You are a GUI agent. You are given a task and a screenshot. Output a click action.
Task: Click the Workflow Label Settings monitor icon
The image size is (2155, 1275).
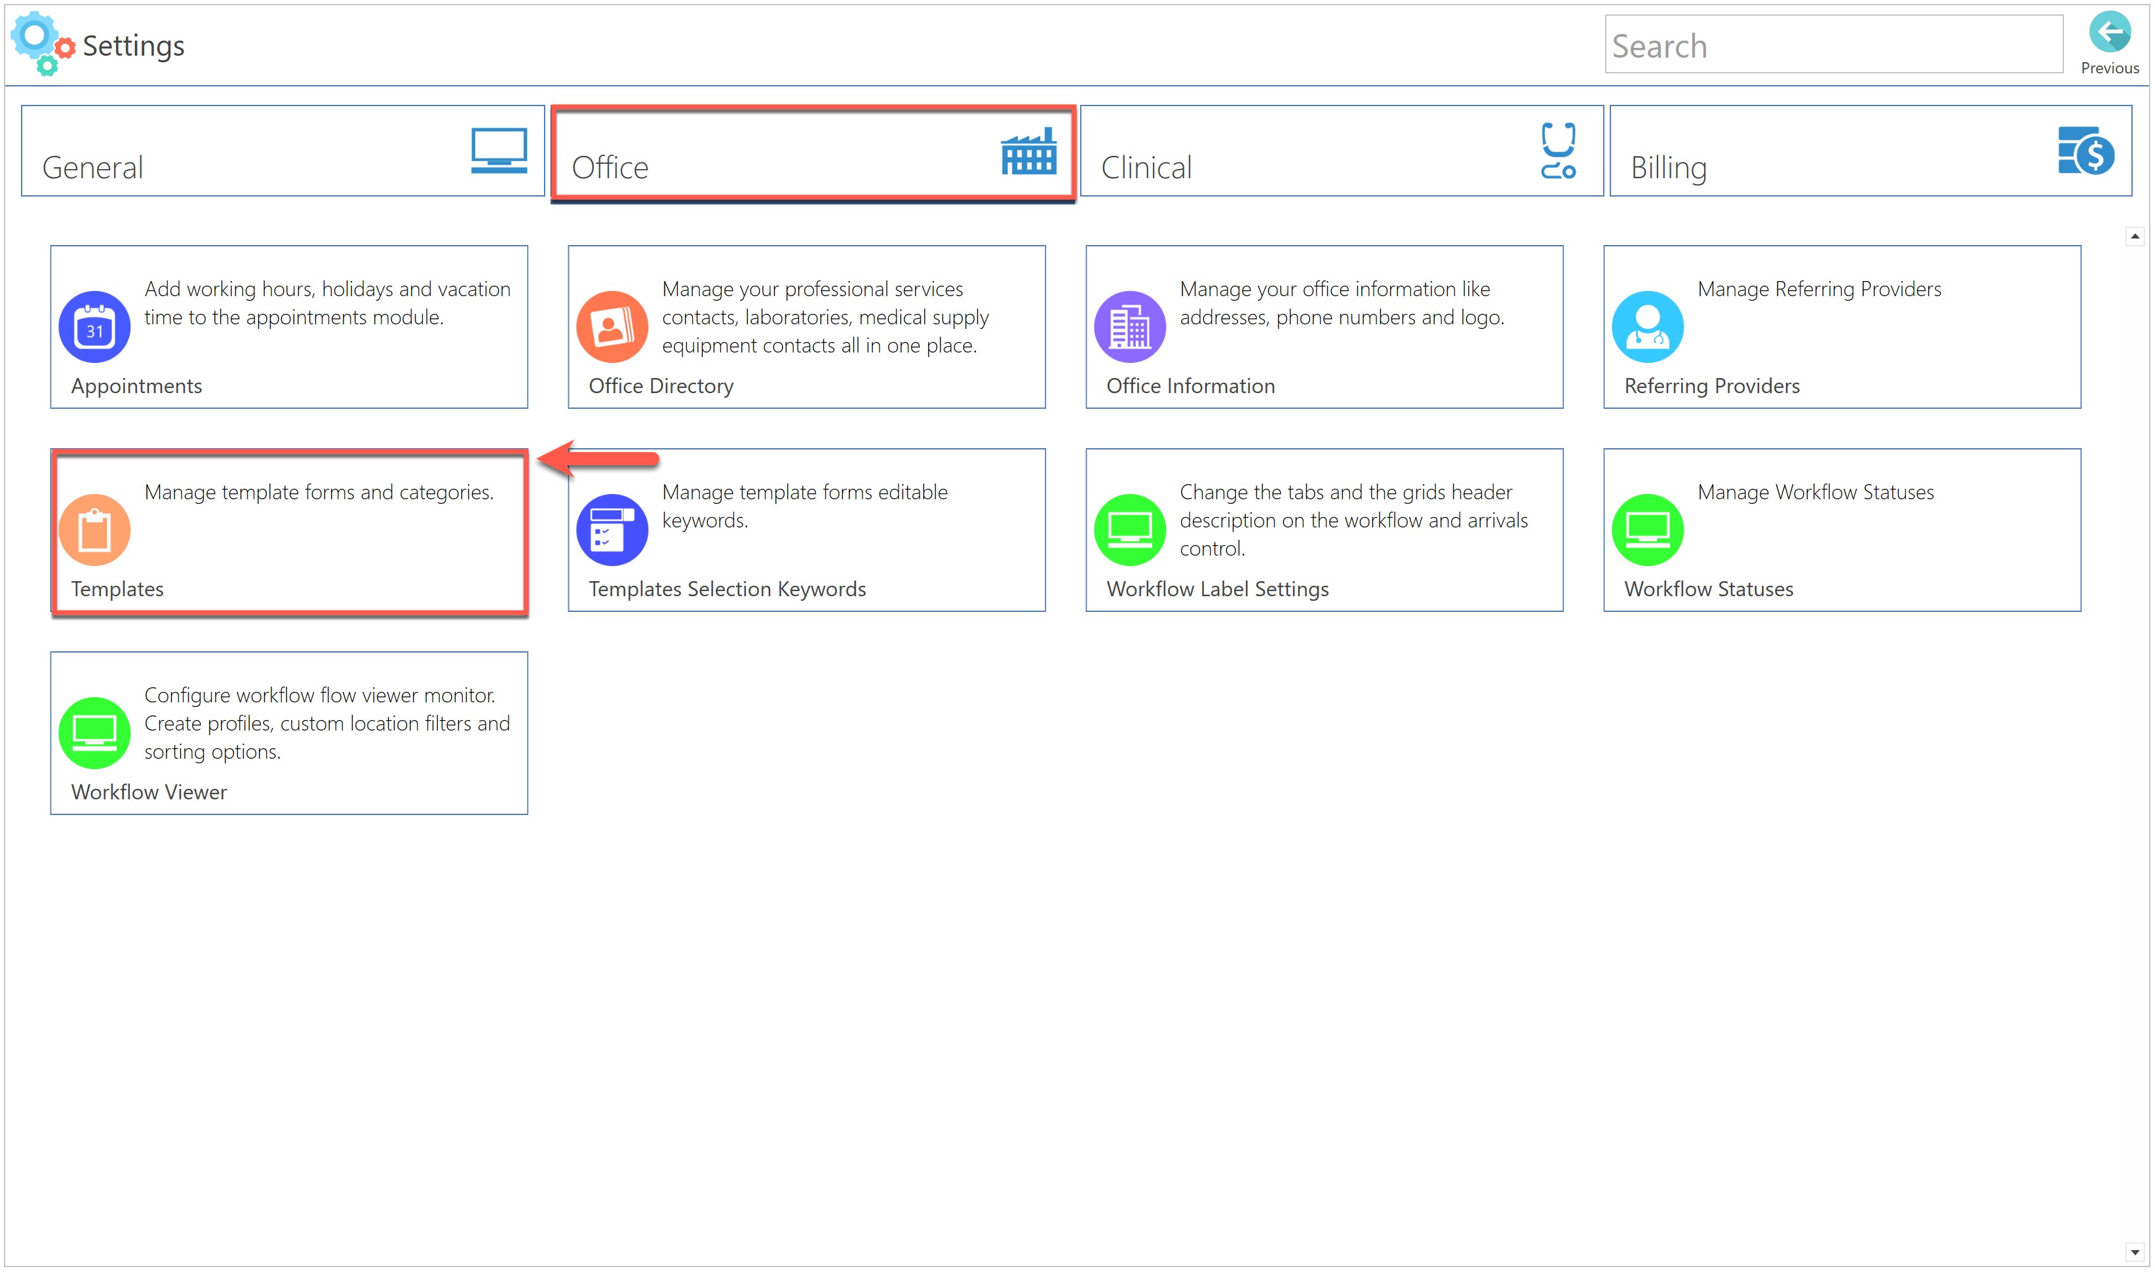[x=1129, y=530]
